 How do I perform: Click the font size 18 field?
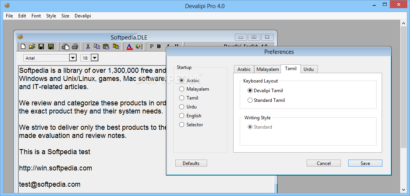click(x=86, y=58)
